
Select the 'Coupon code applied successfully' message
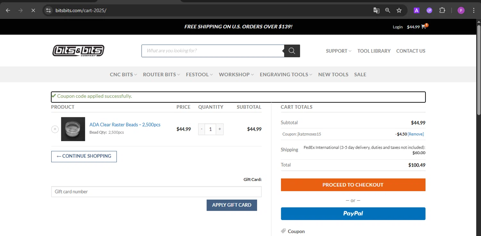94,96
